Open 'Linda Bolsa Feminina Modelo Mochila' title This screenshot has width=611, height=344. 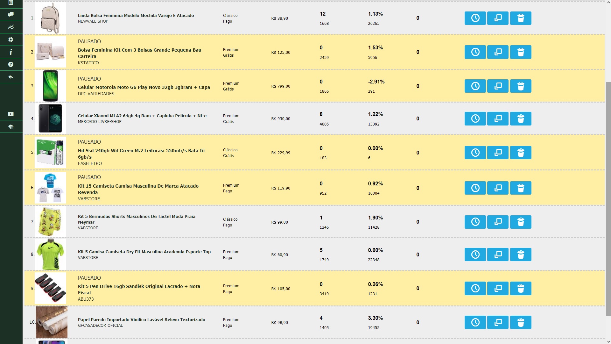pos(136,15)
